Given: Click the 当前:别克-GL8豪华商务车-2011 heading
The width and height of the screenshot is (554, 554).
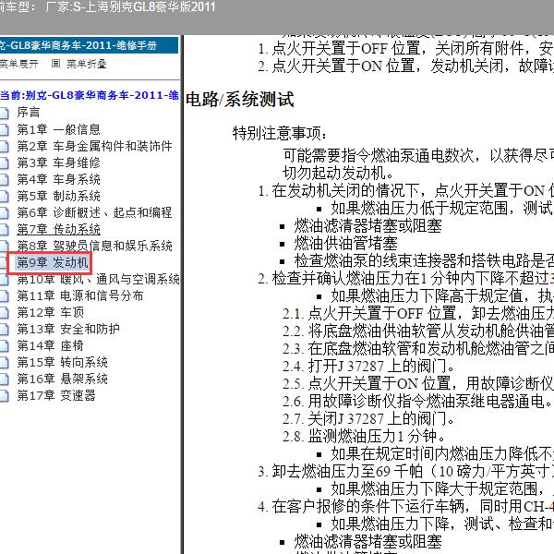Looking at the screenshot, I should [x=90, y=95].
